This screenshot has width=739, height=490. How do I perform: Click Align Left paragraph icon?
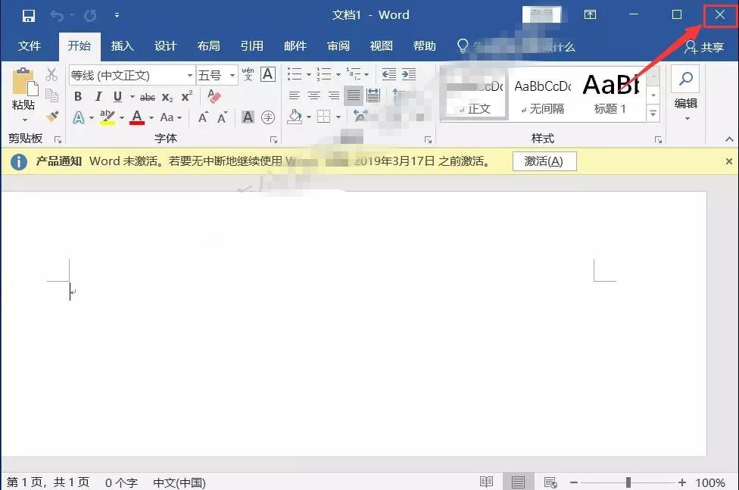tap(294, 96)
